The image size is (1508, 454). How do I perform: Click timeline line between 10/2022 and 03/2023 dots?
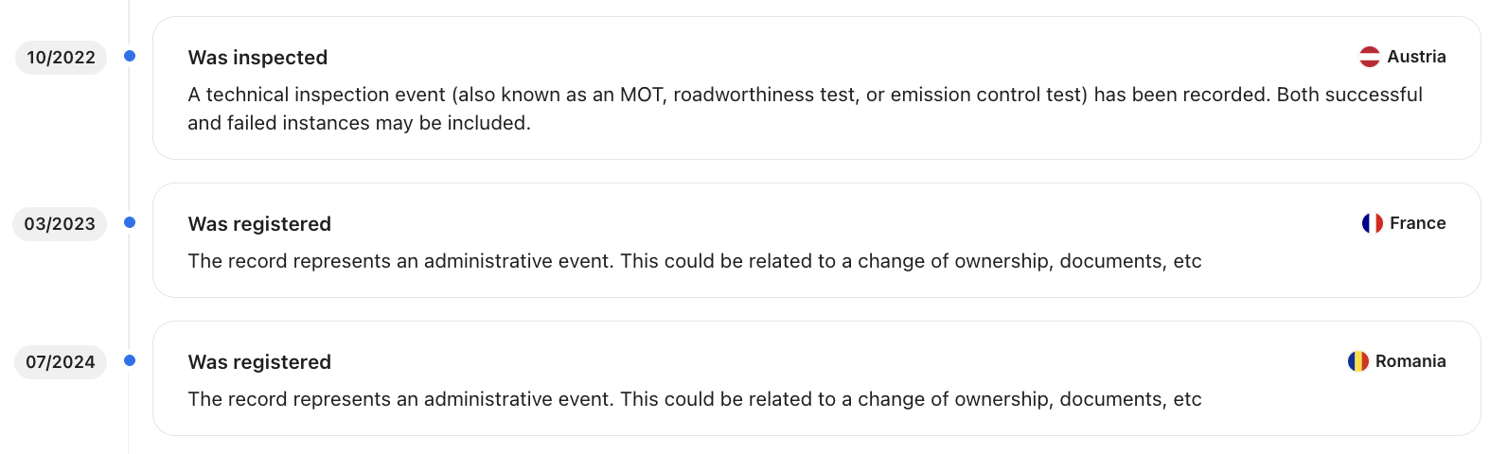pyautogui.click(x=130, y=139)
